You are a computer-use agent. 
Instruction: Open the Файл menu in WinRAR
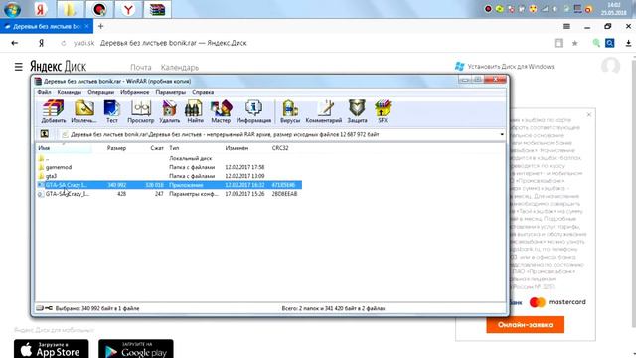point(44,92)
